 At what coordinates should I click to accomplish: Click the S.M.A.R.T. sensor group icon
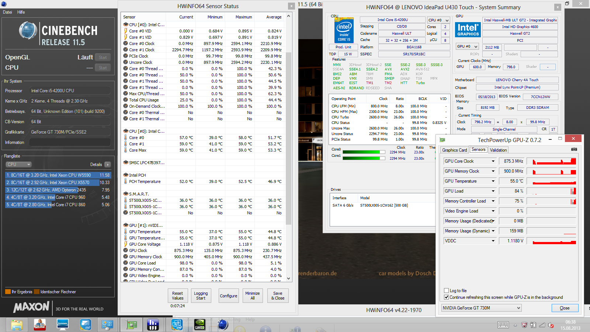tap(126, 194)
